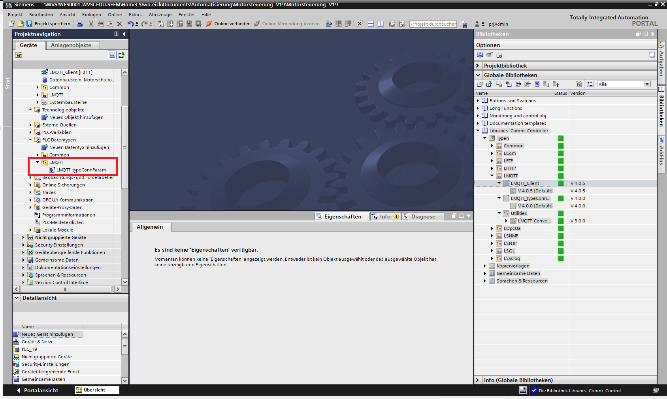
Task: Open the Bearbeiten menu
Action: (41, 15)
